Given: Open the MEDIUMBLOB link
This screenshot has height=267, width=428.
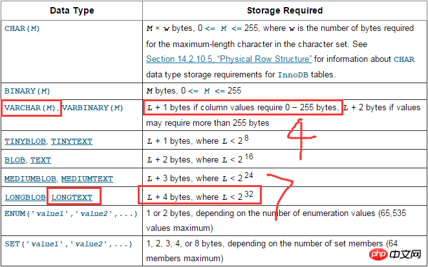Looking at the screenshot, I should tap(29, 178).
